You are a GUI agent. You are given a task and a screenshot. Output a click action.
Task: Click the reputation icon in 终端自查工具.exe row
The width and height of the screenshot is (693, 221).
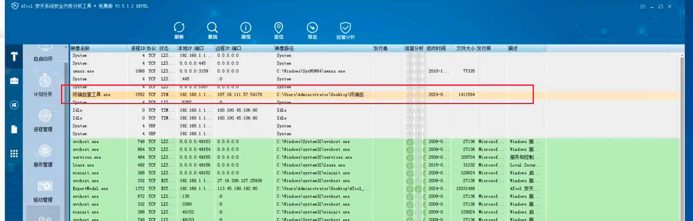click(410, 95)
